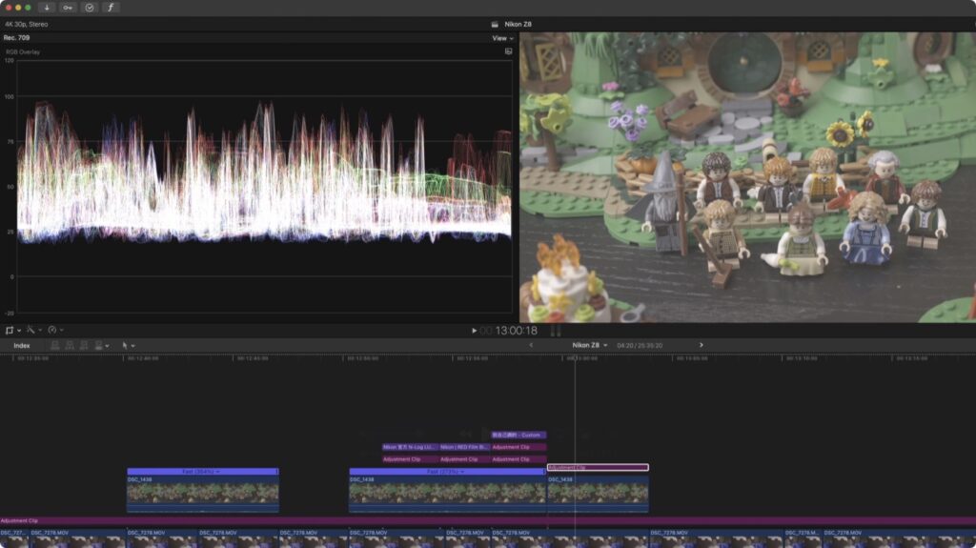
Task: Open the Background Tasks checkmark icon
Action: pyautogui.click(x=89, y=8)
